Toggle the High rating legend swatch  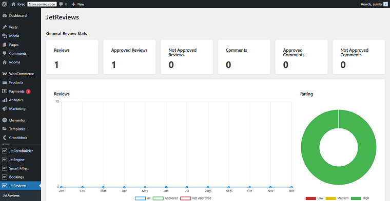point(356,198)
